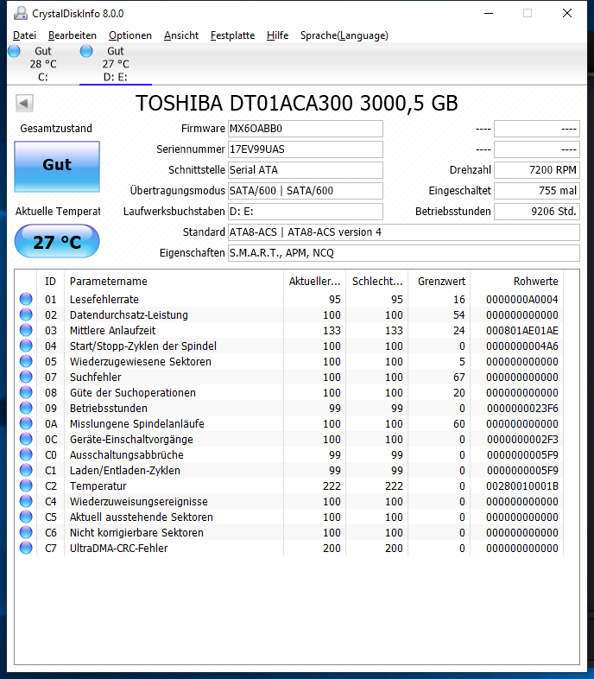Click the status orb for Geräte-Einschaltvorgänge
Image resolution: width=594 pixels, height=679 pixels.
point(26,440)
